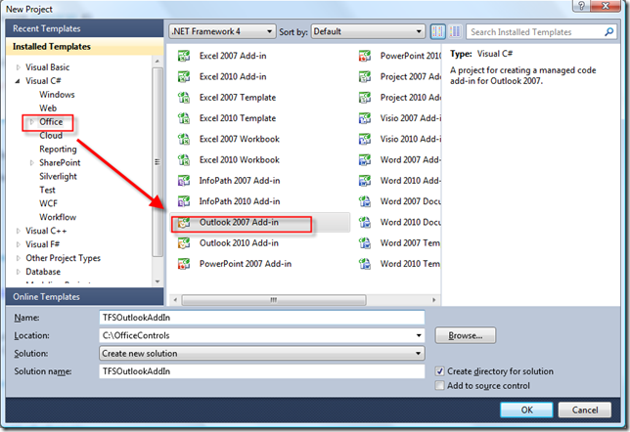The image size is (630, 432).
Task: Click the PowerPoint 2010 template icon
Action: click(x=365, y=56)
